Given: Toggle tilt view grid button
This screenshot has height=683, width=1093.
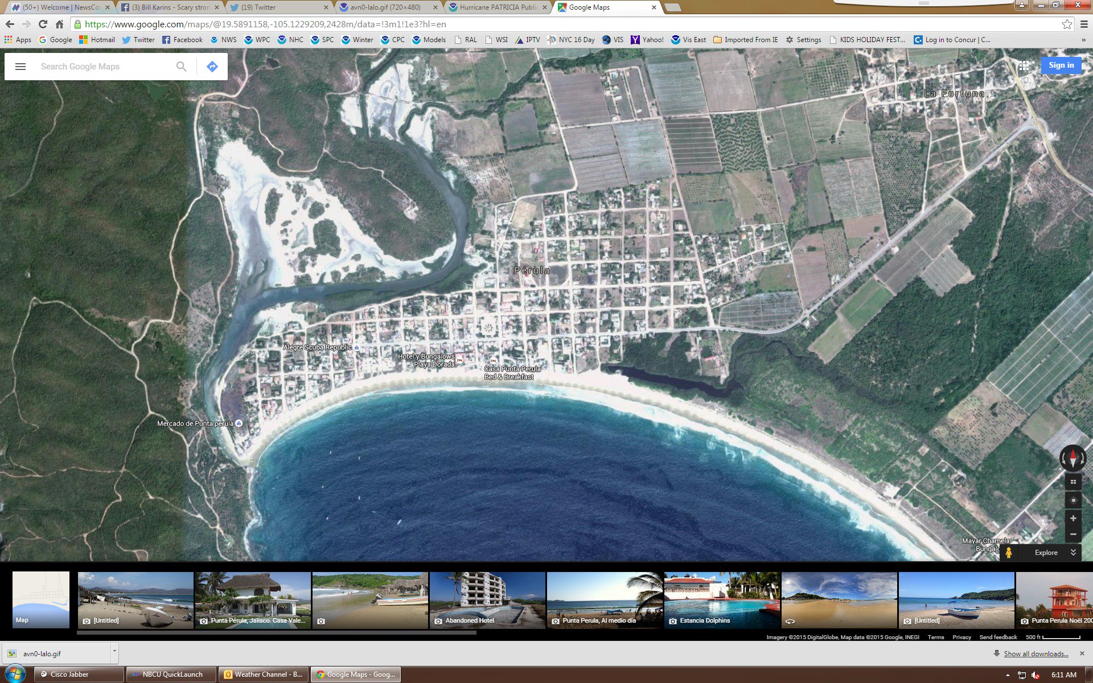Looking at the screenshot, I should 1073,482.
